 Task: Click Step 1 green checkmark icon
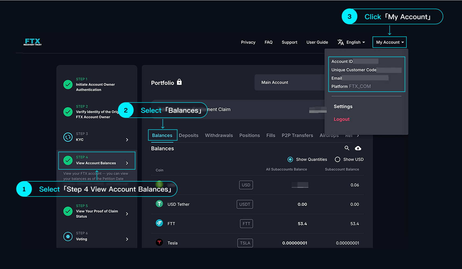(x=68, y=84)
